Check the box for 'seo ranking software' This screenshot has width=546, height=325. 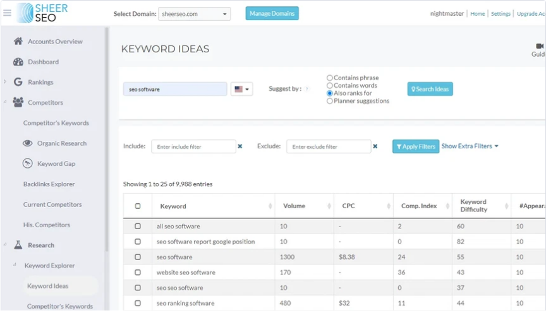click(138, 304)
